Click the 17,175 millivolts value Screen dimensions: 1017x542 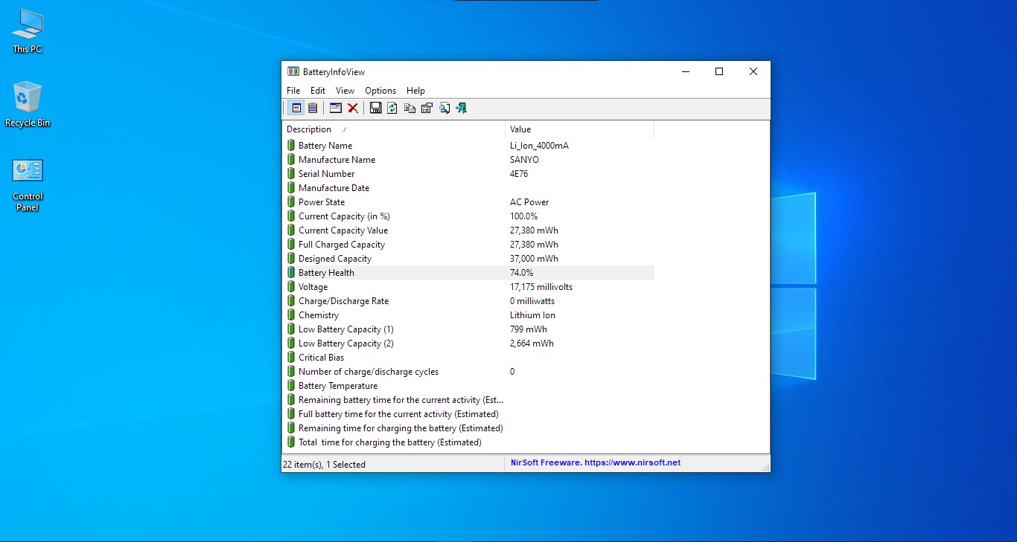pos(541,287)
